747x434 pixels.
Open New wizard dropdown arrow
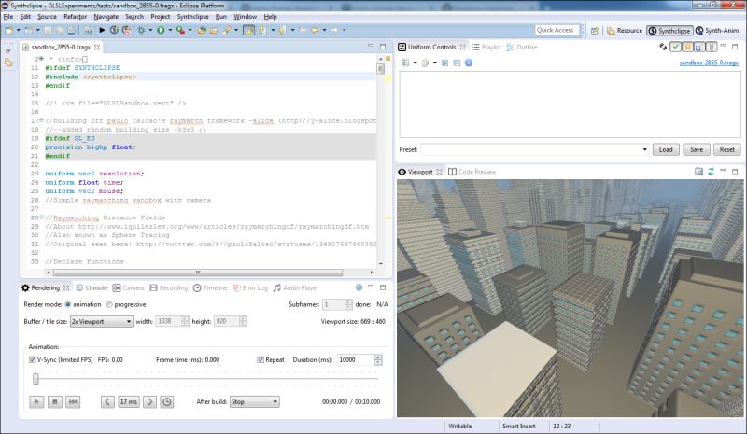point(18,30)
